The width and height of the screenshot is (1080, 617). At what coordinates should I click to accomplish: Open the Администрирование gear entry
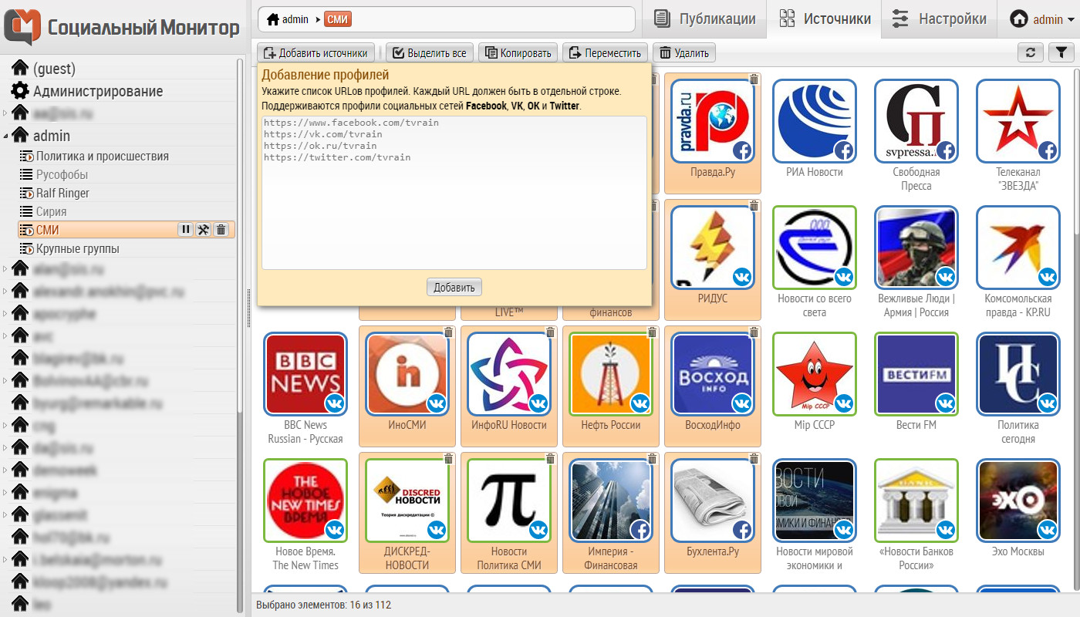point(86,91)
